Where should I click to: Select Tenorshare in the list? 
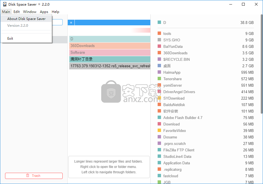click(x=173, y=79)
